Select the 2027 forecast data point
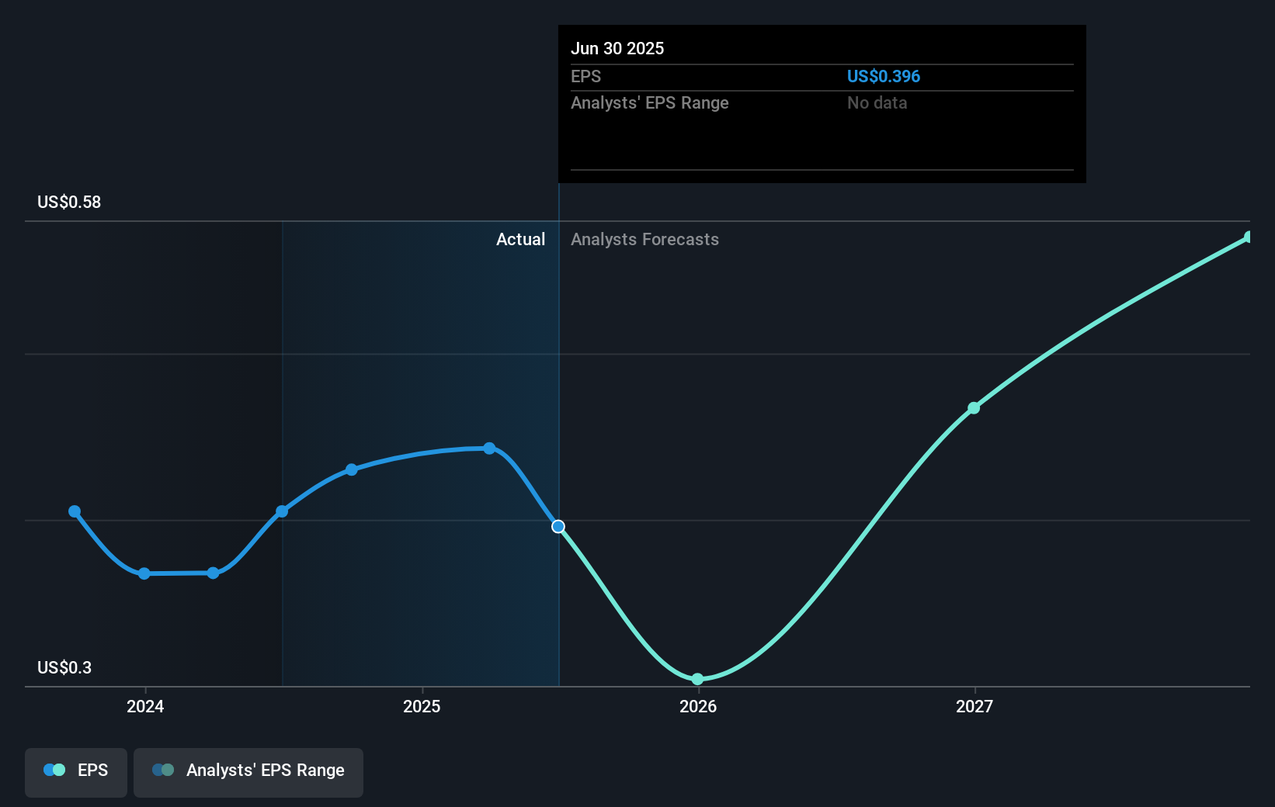The image size is (1275, 807). coord(974,408)
